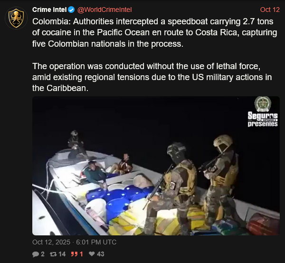The width and height of the screenshot is (285, 263).
Task: Click the retweet count 14
Action: 62,254
